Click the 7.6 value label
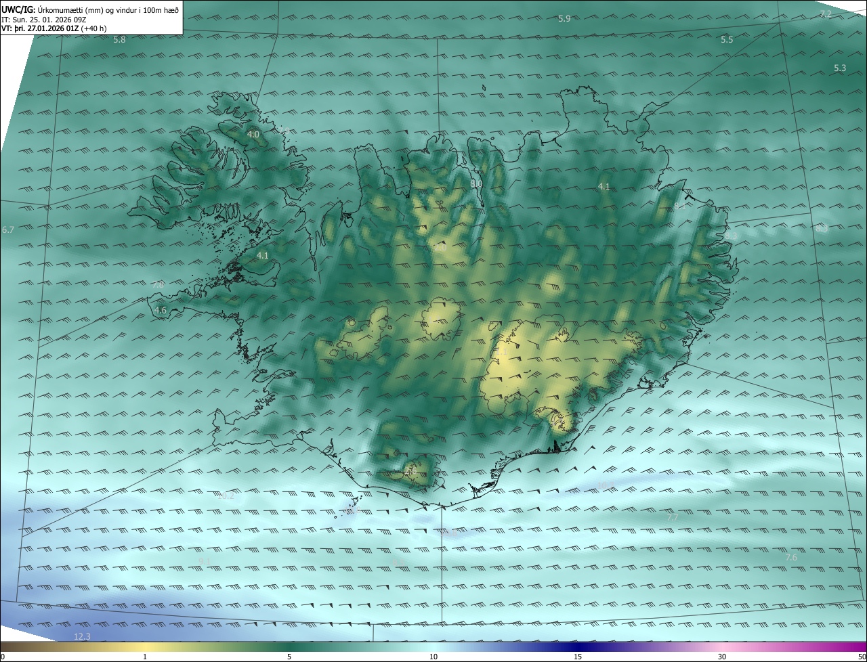Viewport: 867px width, 662px height. (x=791, y=558)
